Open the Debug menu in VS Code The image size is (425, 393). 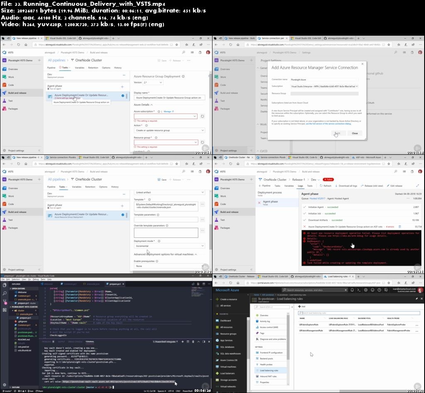click(x=36, y=279)
